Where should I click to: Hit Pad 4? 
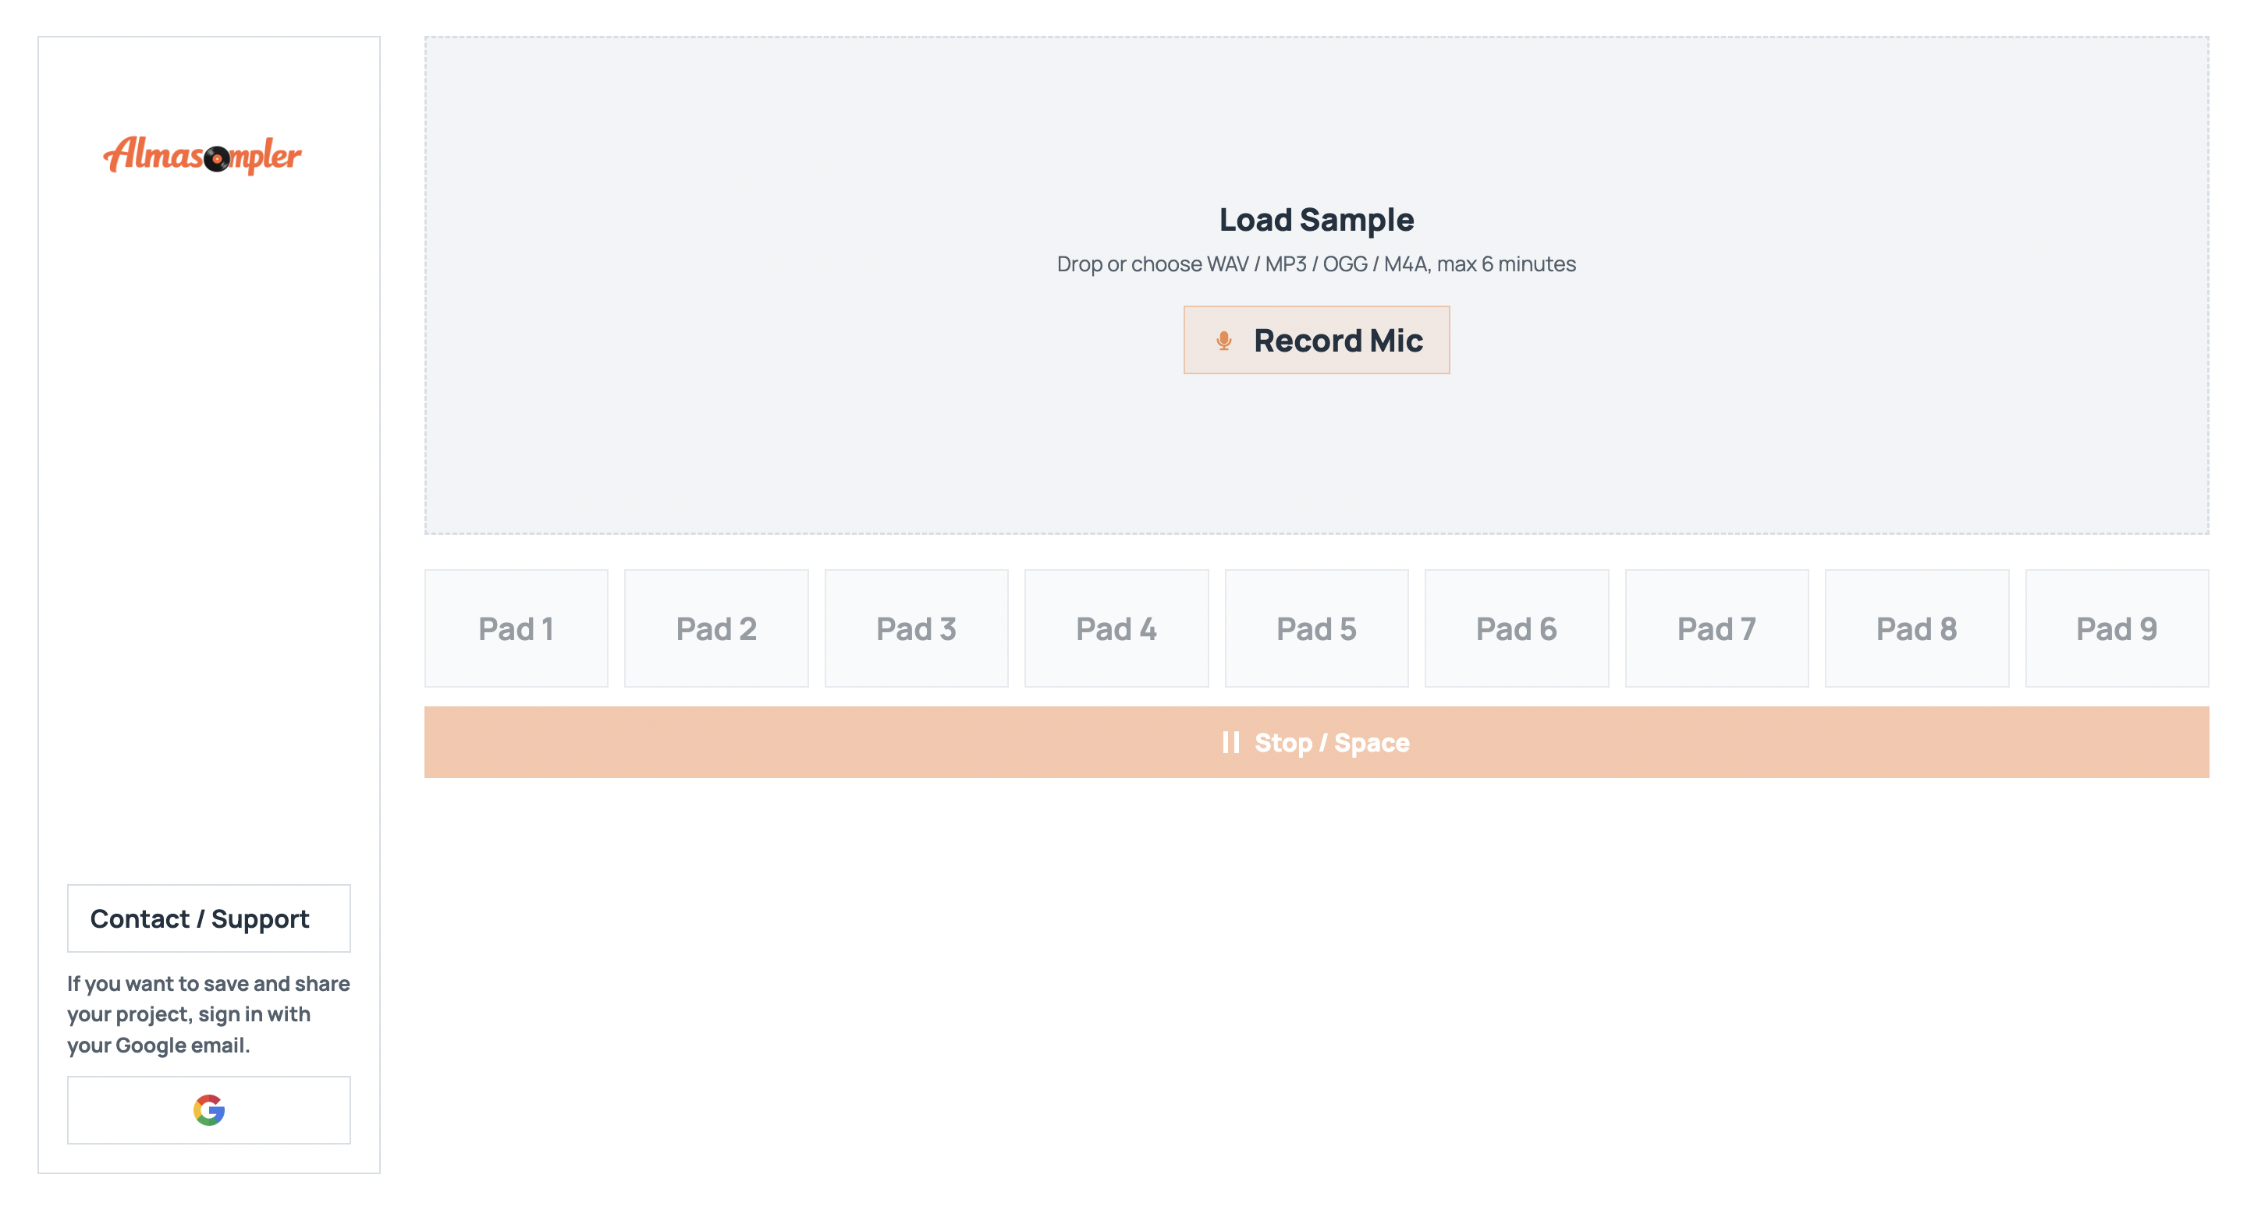[x=1116, y=628]
